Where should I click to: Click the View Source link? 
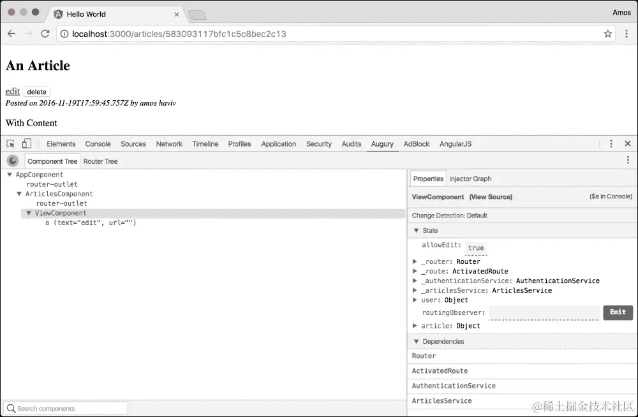pyautogui.click(x=491, y=197)
